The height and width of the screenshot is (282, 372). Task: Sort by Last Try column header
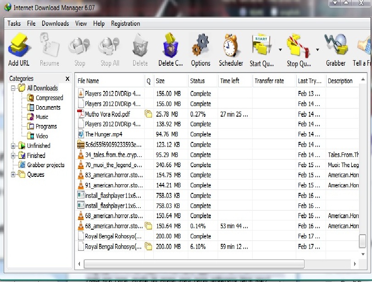tap(311, 81)
